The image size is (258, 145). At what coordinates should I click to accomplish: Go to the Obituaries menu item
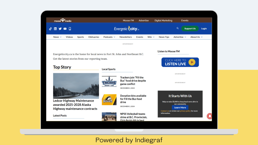(x=93, y=37)
